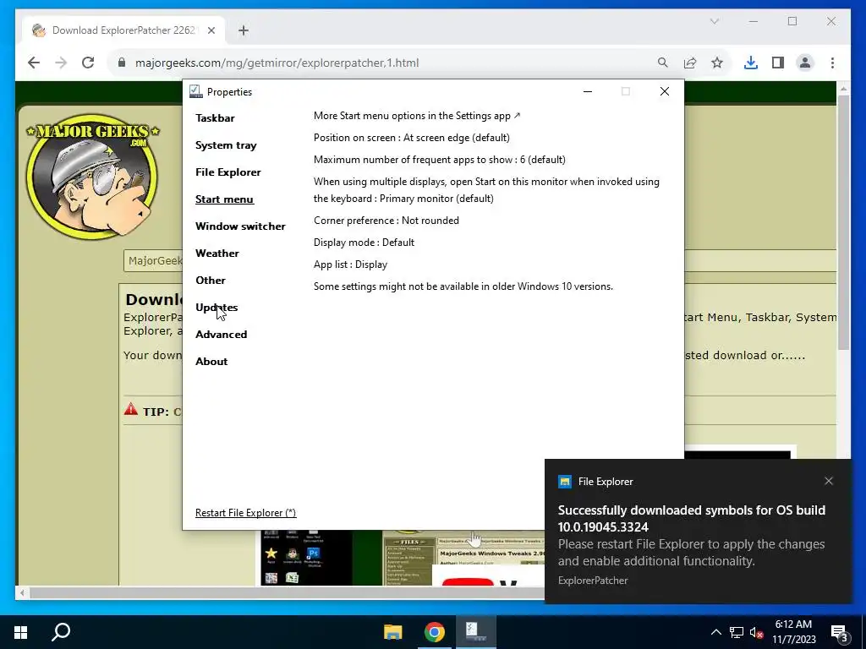The height and width of the screenshot is (649, 866).
Task: Click Chrome horizontal scrollbar
Action: point(288,592)
